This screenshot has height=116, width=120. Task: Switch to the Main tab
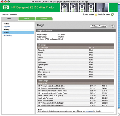9,19
